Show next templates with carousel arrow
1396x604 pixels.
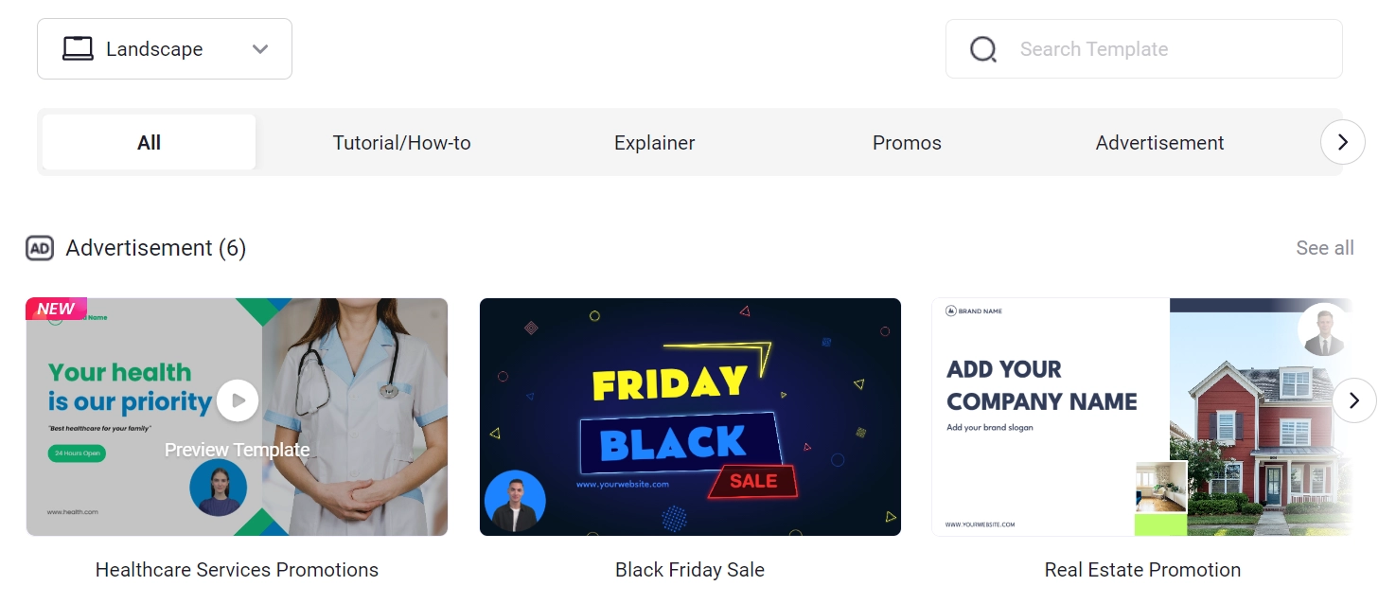[x=1353, y=400]
